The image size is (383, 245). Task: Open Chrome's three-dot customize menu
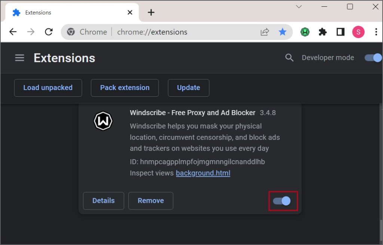point(376,32)
